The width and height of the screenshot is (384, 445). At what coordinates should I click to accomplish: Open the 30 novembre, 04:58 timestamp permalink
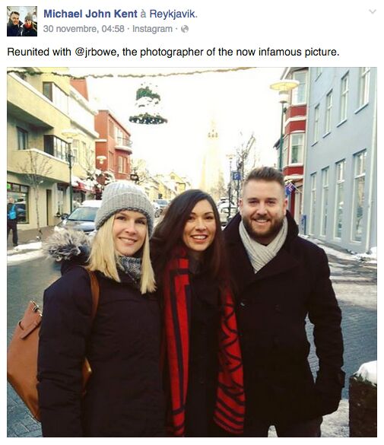click(x=84, y=29)
